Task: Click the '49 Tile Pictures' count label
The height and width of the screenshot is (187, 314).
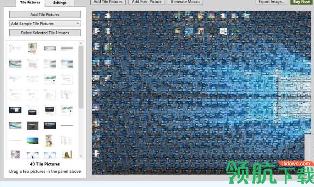Action: point(45,164)
